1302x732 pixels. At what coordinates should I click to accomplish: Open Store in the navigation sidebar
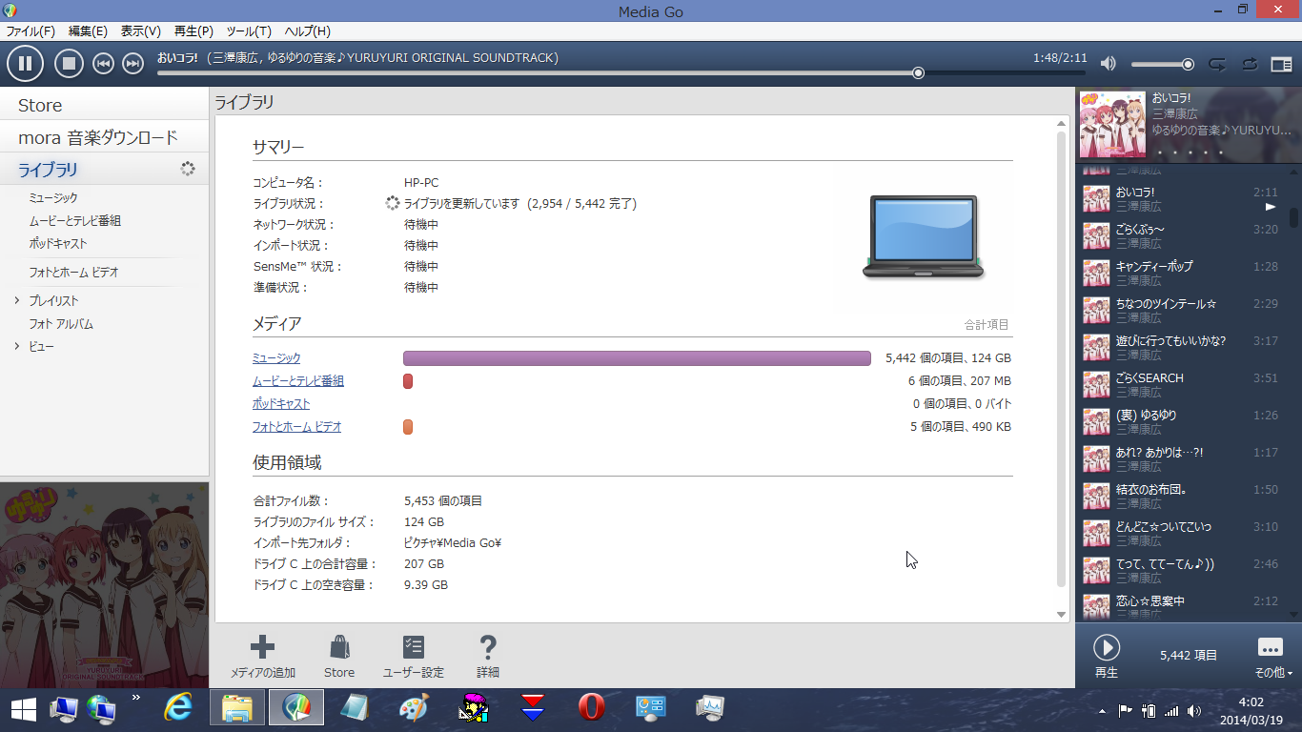tap(104, 105)
